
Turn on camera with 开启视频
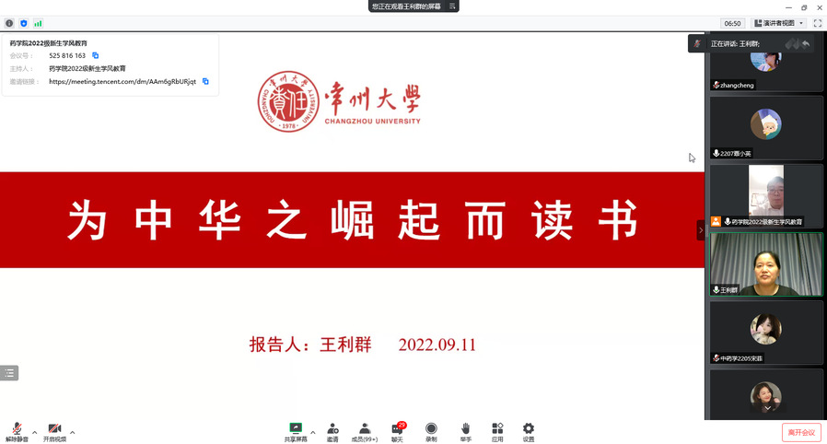54,430
